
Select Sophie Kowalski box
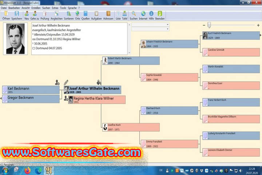click(x=170, y=77)
